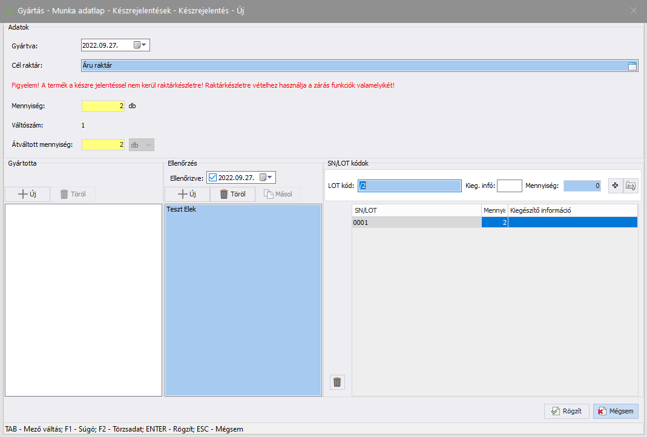Click the Kiegészítő információ column header

click(572, 210)
